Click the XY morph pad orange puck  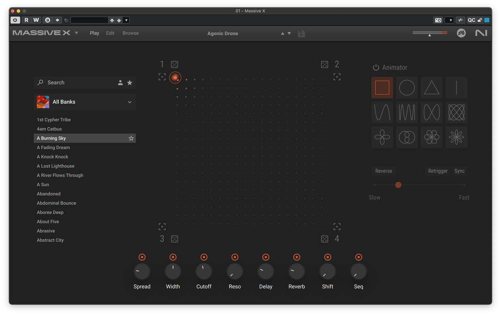point(175,78)
